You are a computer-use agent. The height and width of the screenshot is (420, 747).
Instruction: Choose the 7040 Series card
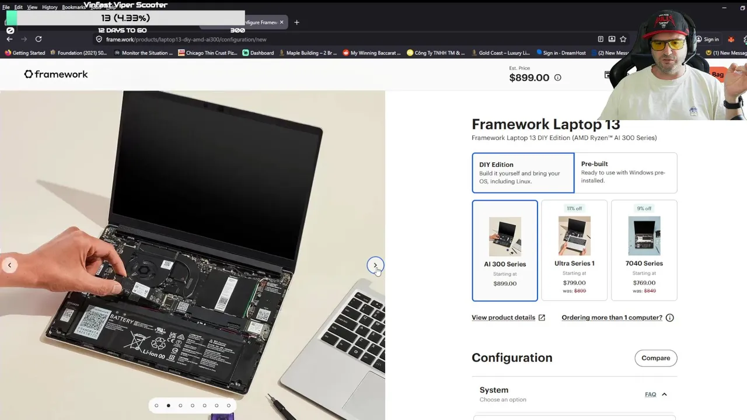point(644,250)
